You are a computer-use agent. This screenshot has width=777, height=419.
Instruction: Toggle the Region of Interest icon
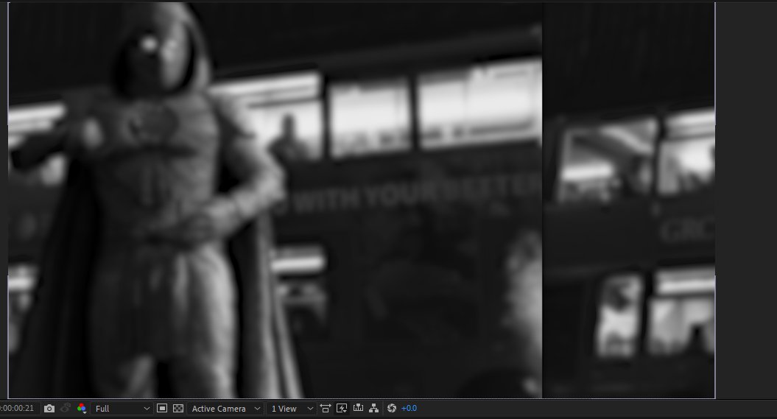[161, 408]
